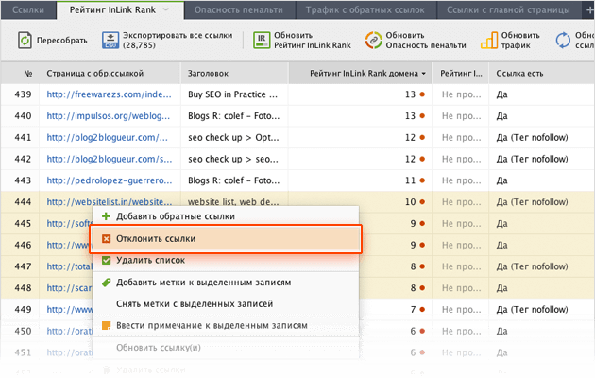Choose Удалить список menu entry
The image size is (595, 378).
click(x=226, y=261)
